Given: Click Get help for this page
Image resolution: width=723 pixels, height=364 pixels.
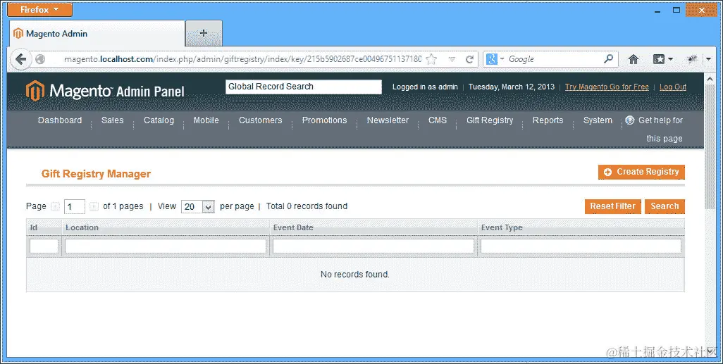Looking at the screenshot, I should [x=655, y=129].
